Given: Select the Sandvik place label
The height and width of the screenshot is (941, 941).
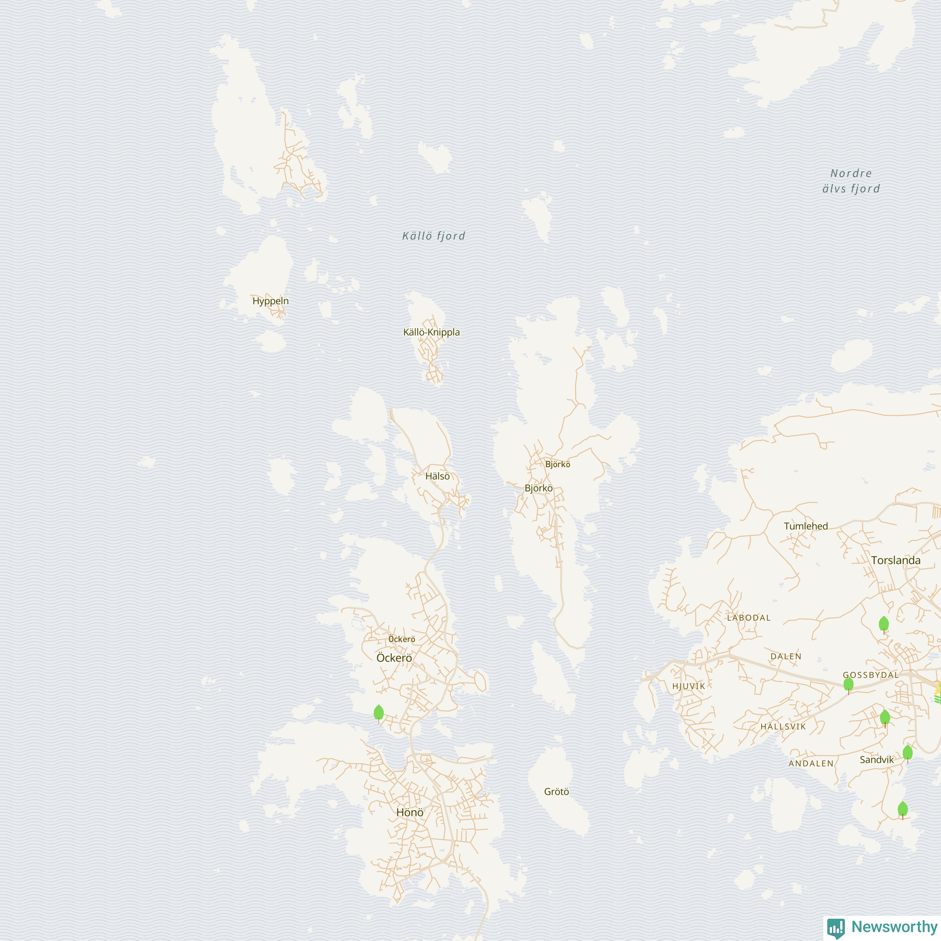Looking at the screenshot, I should (877, 759).
